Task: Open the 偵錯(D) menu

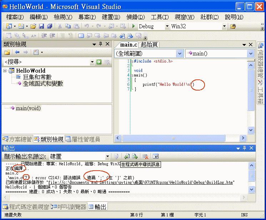Action: [x=136, y=17]
